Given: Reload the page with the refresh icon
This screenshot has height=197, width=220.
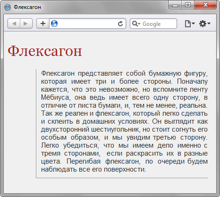Looking at the screenshot, I should pyautogui.click(x=120, y=24).
